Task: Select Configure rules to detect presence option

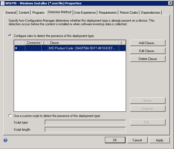Action: (x=10, y=36)
